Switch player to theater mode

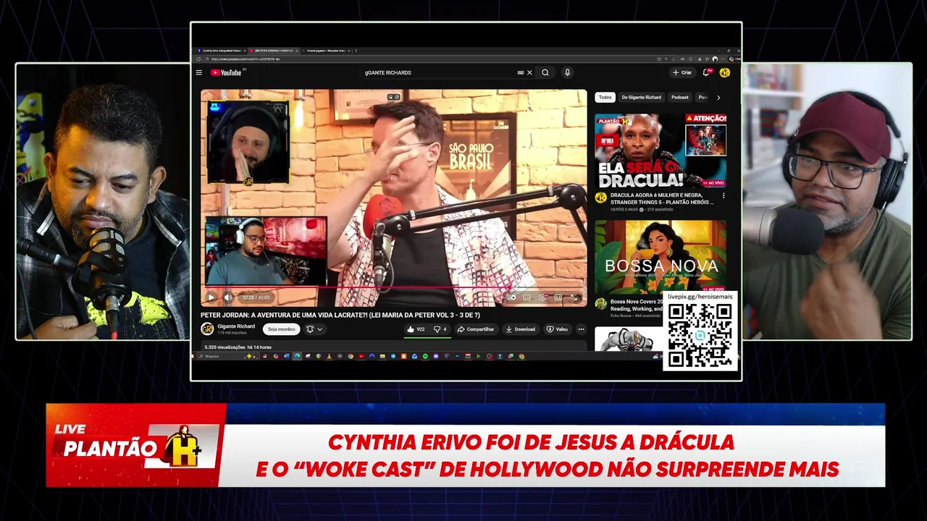[558, 297]
